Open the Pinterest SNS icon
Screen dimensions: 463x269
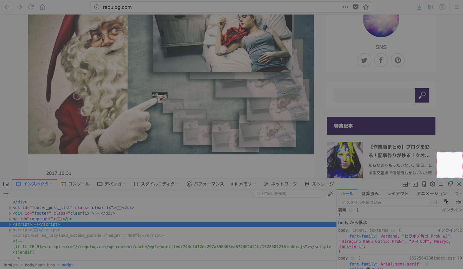(398, 60)
